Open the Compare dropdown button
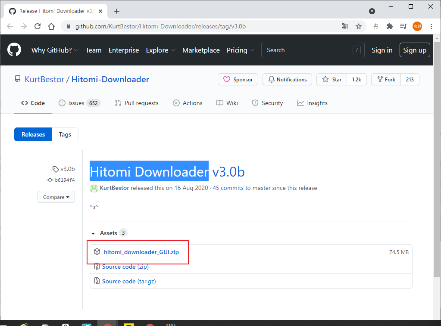 56,197
